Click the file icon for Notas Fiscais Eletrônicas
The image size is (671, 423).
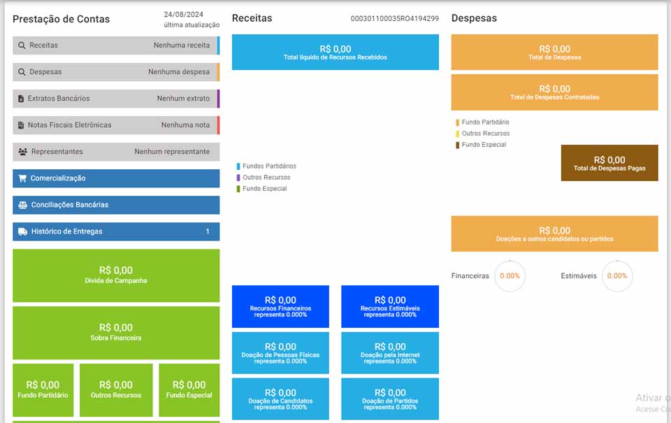22,125
